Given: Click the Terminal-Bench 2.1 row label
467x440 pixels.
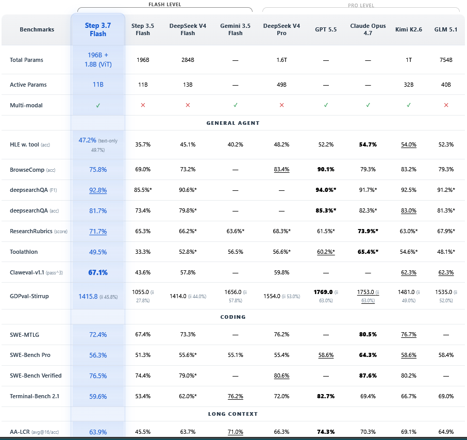Looking at the screenshot, I should click(35, 396).
